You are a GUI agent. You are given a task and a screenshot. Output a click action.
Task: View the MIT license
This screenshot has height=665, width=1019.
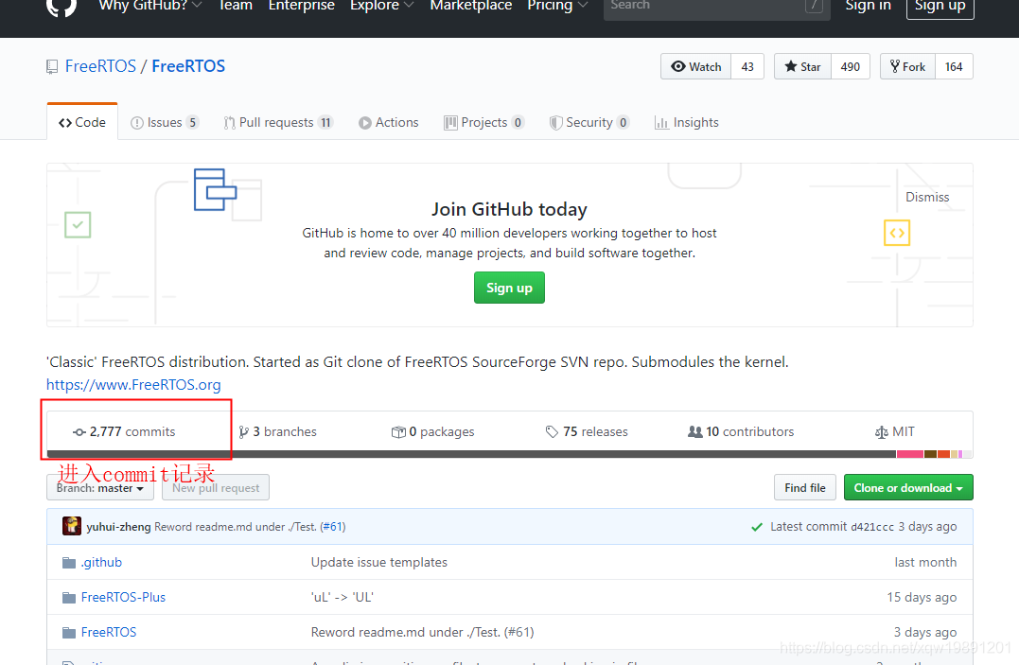coord(895,431)
